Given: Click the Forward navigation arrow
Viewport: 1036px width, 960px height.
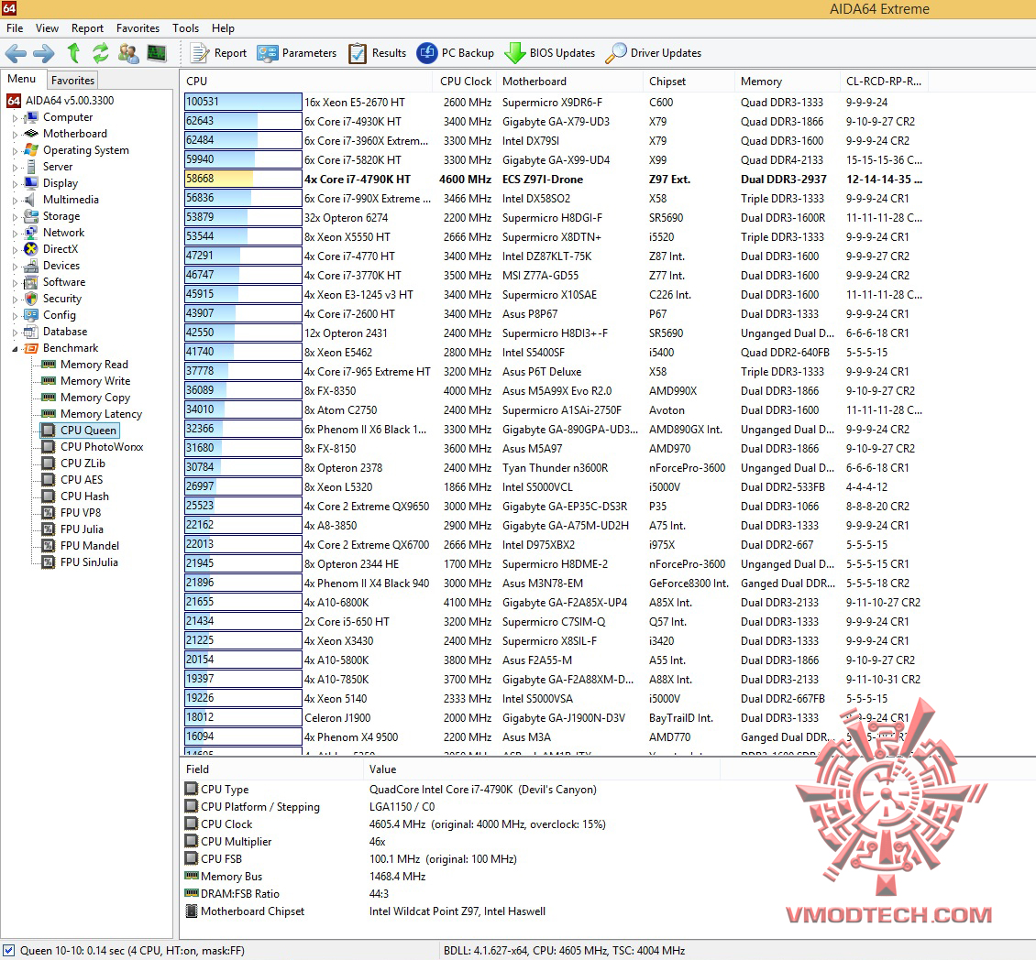Looking at the screenshot, I should pyautogui.click(x=44, y=53).
